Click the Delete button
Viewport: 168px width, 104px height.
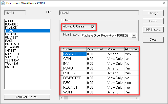153,21
